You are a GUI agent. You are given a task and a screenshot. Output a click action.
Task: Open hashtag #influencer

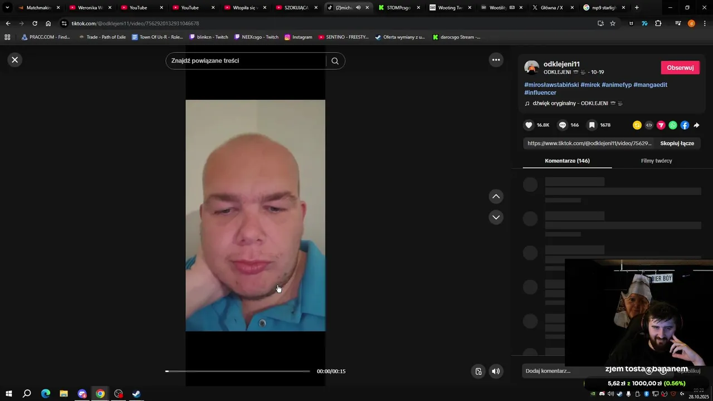(x=540, y=92)
